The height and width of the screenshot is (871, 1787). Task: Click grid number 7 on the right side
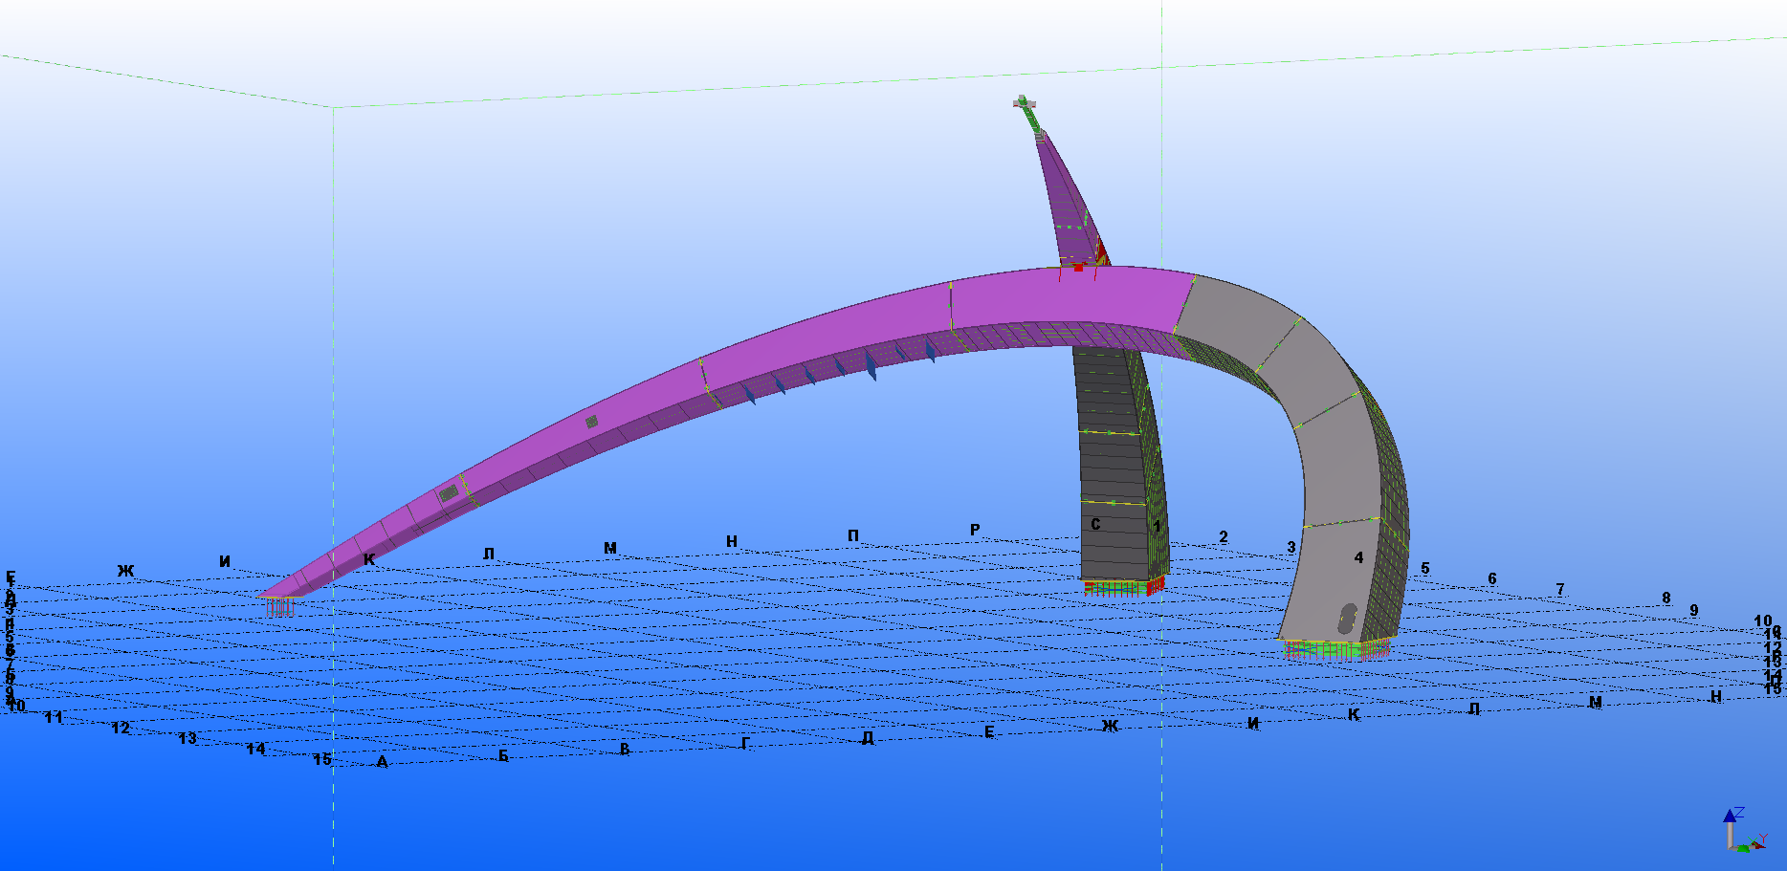[x=1560, y=589]
